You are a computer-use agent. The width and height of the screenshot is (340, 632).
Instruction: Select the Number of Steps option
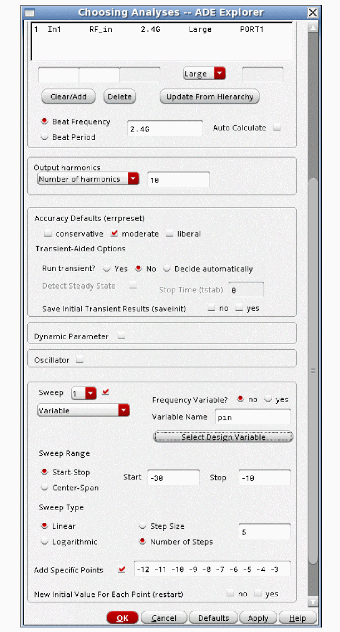pos(142,541)
